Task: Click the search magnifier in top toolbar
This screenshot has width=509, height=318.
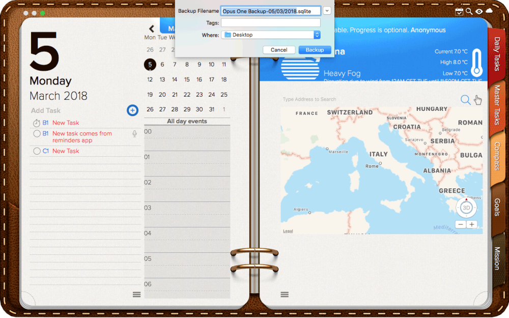Action: [469, 11]
